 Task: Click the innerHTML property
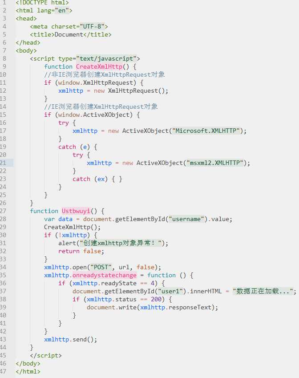point(206,291)
